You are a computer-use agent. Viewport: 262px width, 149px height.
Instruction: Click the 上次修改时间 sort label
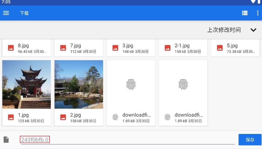click(x=224, y=30)
